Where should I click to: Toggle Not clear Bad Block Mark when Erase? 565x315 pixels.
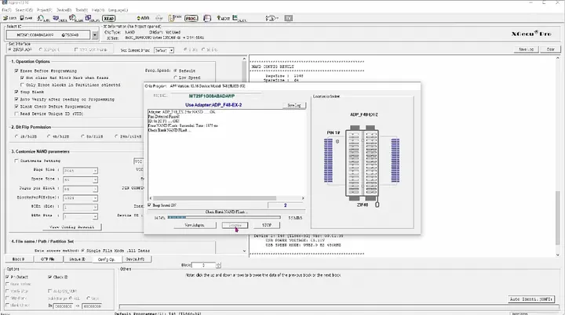[x=22, y=78]
